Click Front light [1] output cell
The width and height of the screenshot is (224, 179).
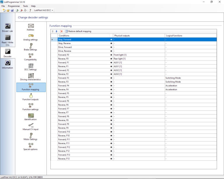(x=139, y=55)
